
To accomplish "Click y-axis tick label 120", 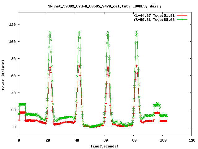I will click(x=12, y=25).
